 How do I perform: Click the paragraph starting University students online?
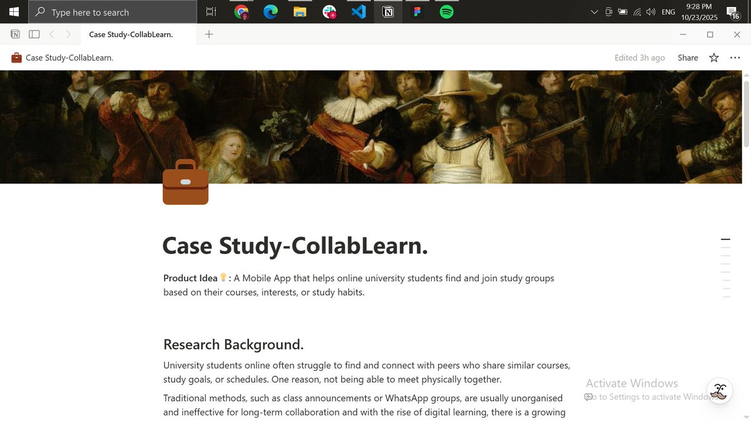(x=367, y=372)
